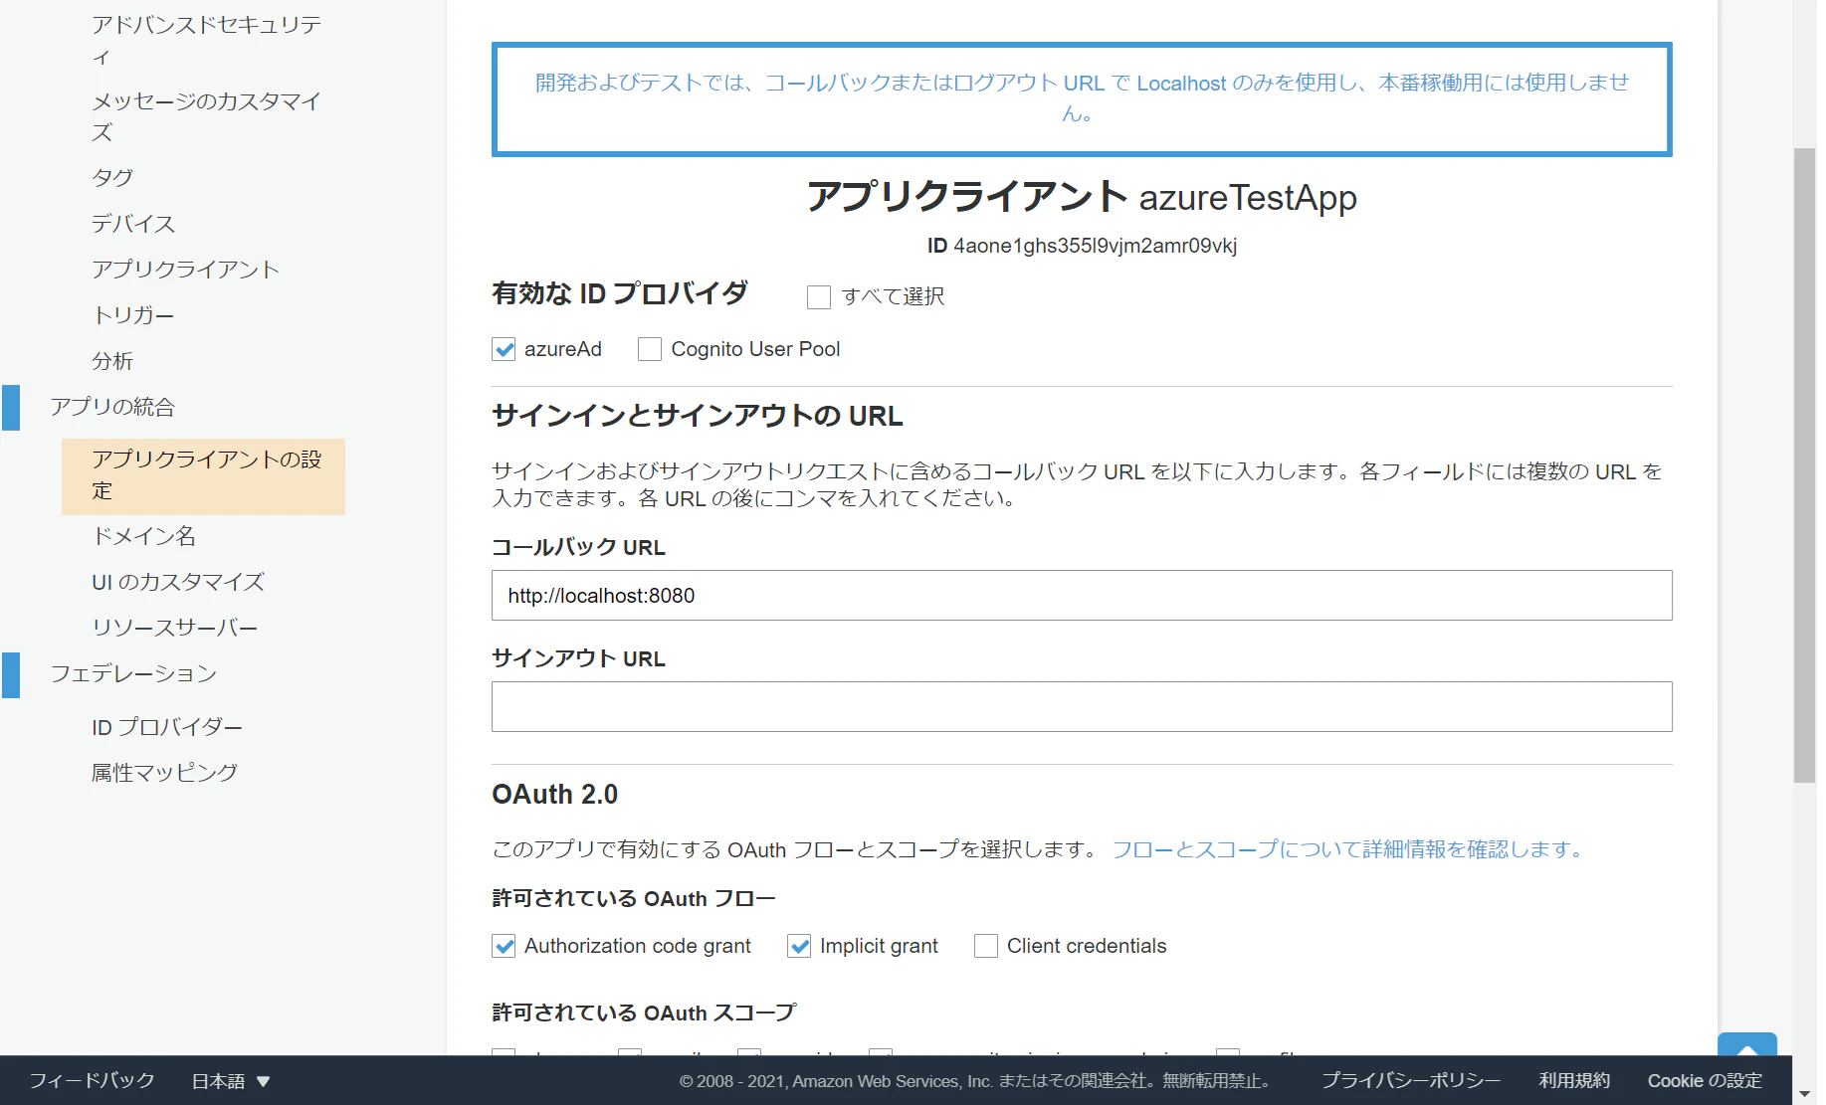Screen dimensions: 1826x1105
Task: Select デバイス in the sidebar
Action: pos(133,224)
